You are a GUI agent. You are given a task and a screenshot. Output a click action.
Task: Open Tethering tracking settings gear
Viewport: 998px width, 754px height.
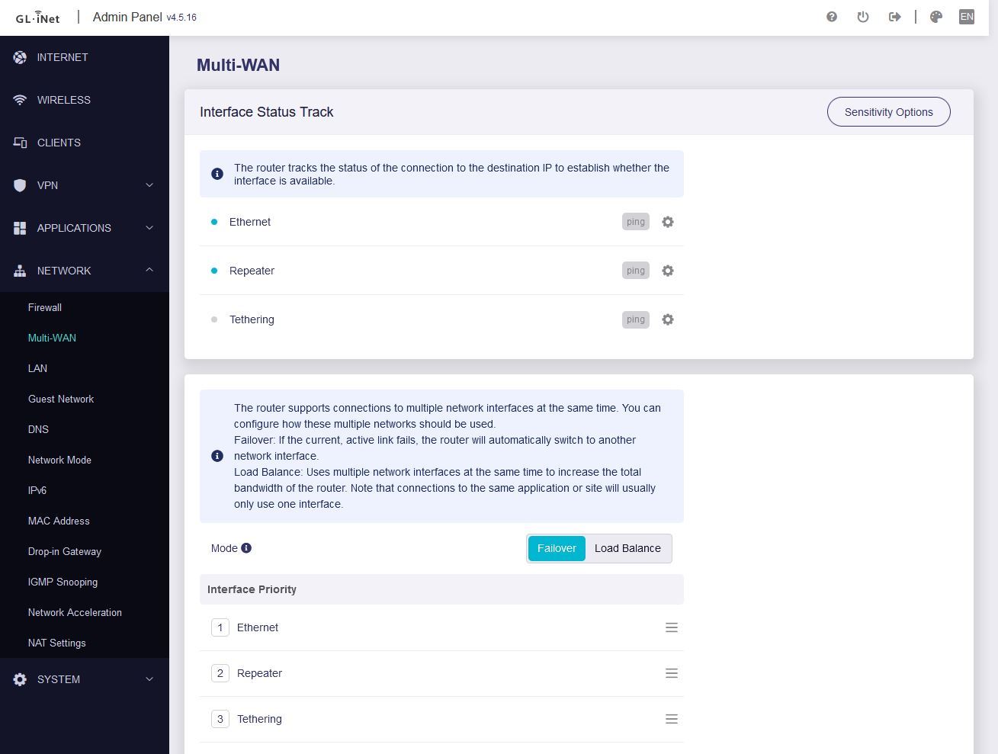click(x=668, y=319)
